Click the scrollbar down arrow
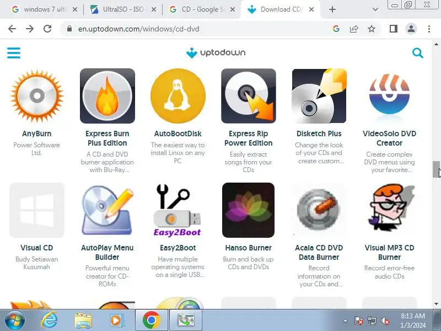The width and height of the screenshot is (441, 331). (436, 304)
